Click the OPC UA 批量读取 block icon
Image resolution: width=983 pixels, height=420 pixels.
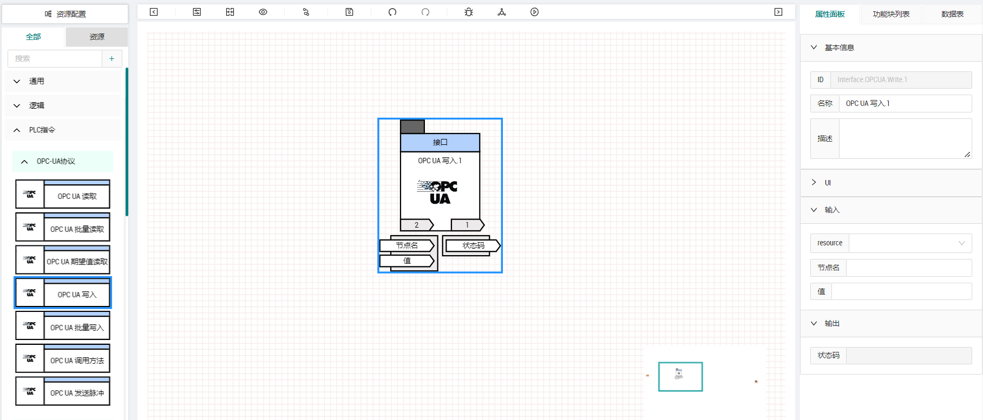pyautogui.click(x=30, y=228)
